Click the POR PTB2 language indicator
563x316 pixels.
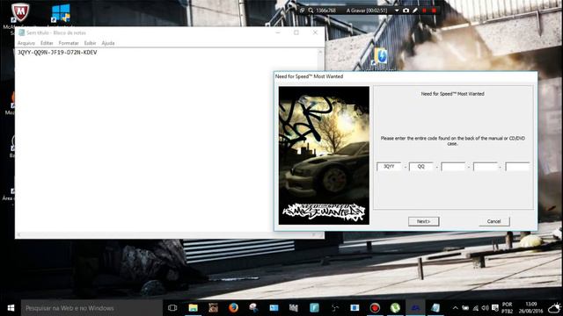(507, 308)
